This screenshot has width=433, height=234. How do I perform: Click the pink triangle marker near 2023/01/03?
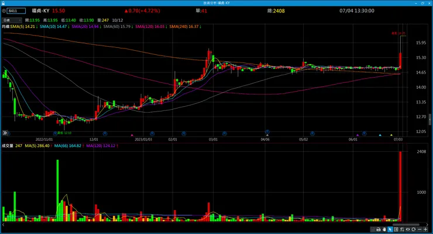[132, 135]
